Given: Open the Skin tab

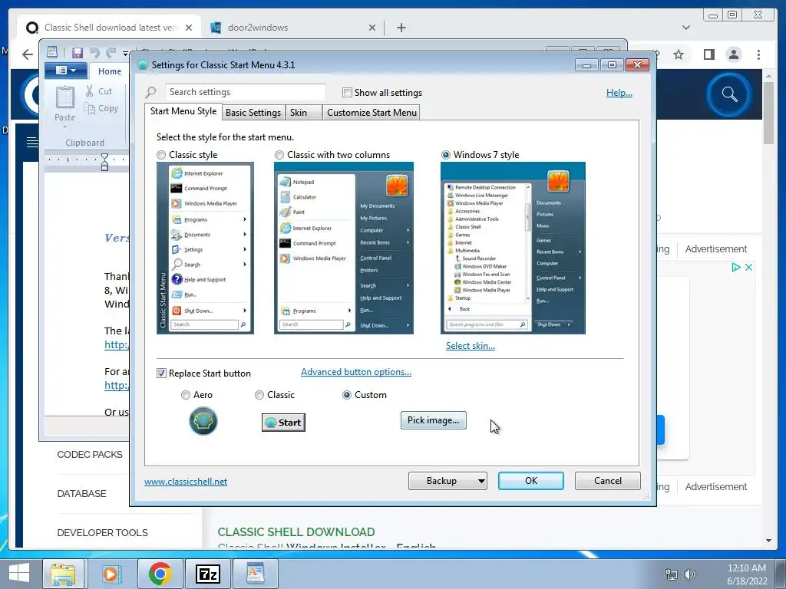Looking at the screenshot, I should click(x=304, y=113).
